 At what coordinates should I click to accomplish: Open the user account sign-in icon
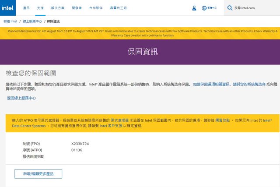194,8
